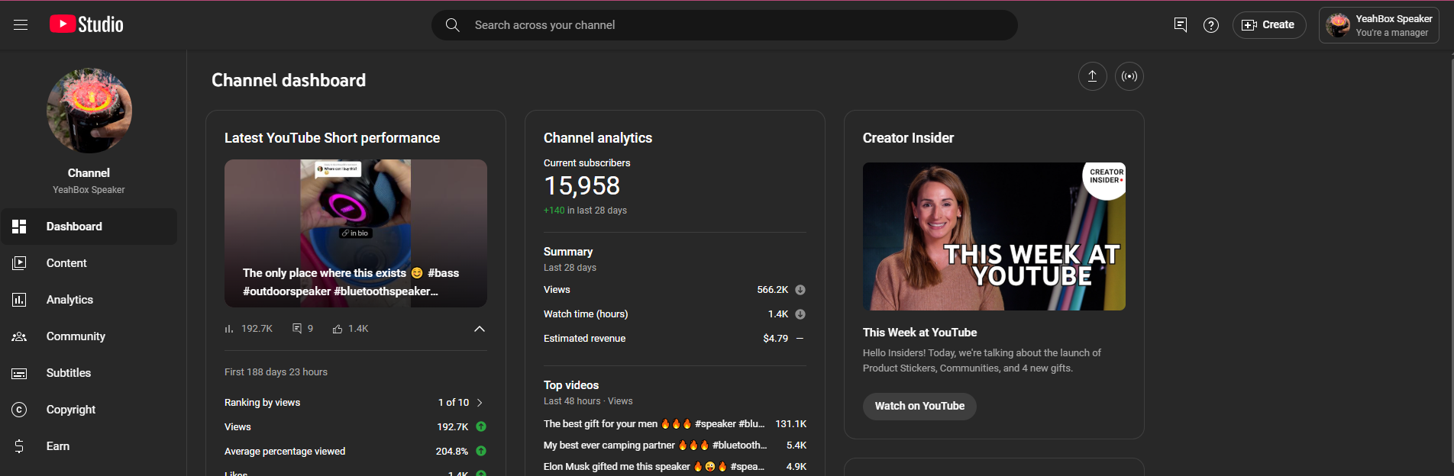The height and width of the screenshot is (476, 1454).
Task: Click the 204.8% average percentage value
Action: point(452,452)
